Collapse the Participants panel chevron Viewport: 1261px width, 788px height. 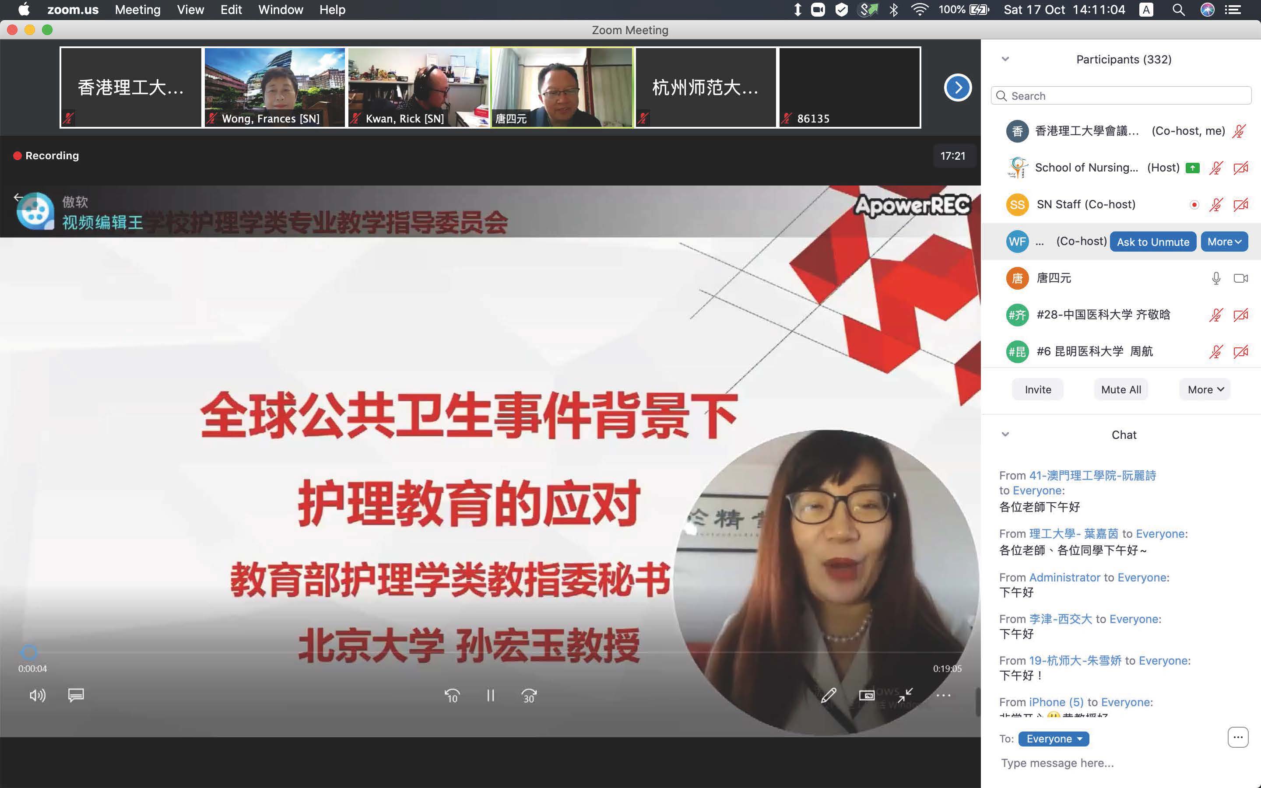coord(1005,60)
